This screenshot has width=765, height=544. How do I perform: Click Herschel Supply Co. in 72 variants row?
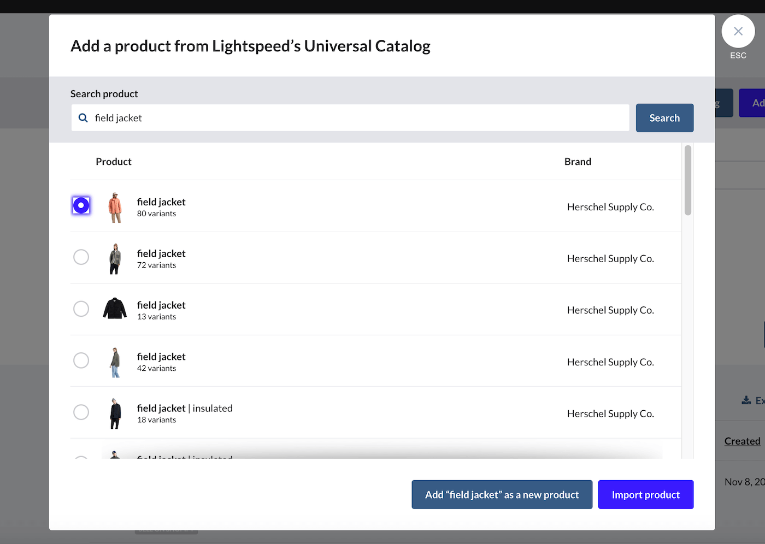[x=610, y=258]
